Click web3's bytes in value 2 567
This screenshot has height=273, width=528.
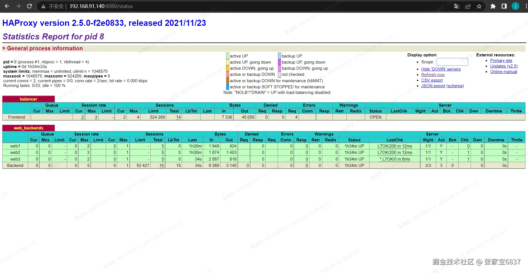[214, 159]
